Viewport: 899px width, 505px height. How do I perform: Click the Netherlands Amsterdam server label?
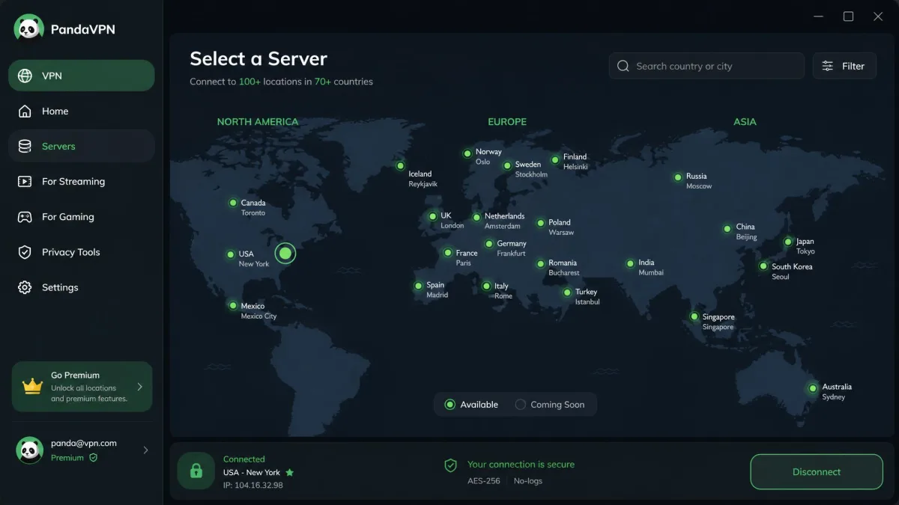(x=504, y=221)
